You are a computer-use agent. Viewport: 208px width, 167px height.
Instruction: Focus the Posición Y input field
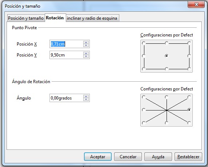coord(67,55)
